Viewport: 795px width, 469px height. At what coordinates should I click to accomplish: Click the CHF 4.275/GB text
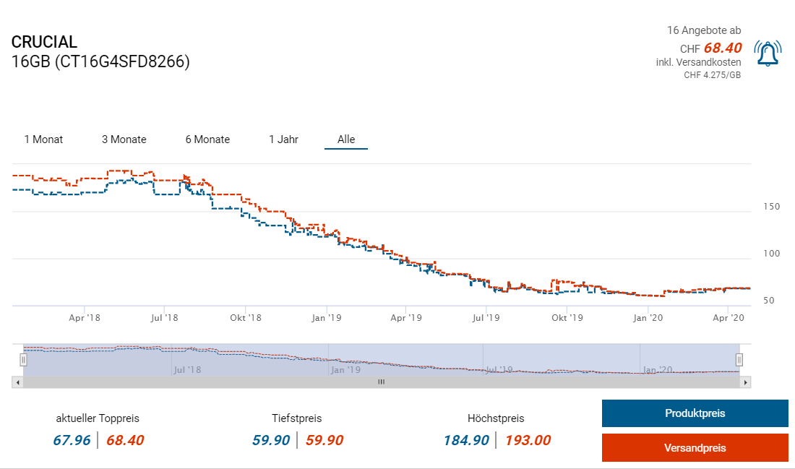click(x=712, y=75)
